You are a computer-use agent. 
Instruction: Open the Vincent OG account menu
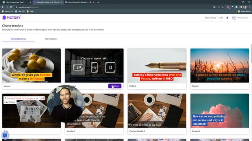240,18
